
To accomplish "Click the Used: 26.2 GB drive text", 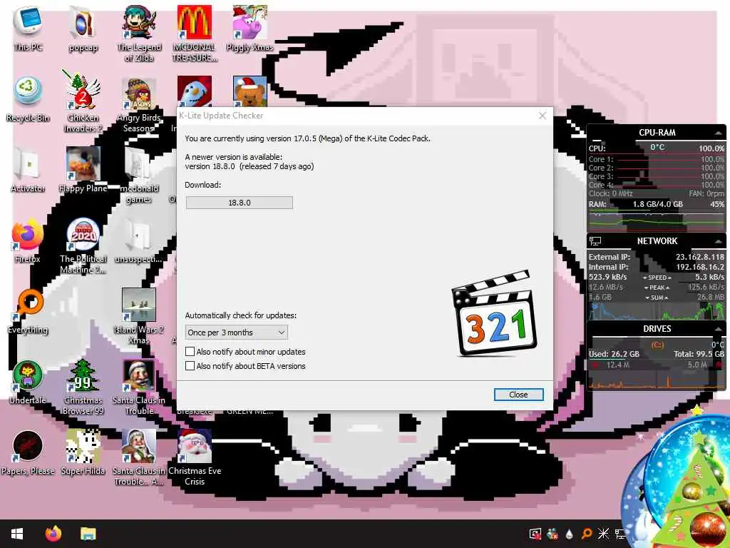I will (614, 354).
